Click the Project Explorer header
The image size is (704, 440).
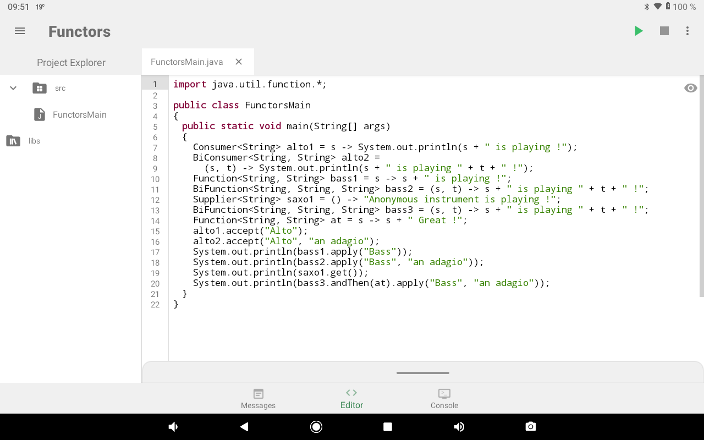coord(71,63)
